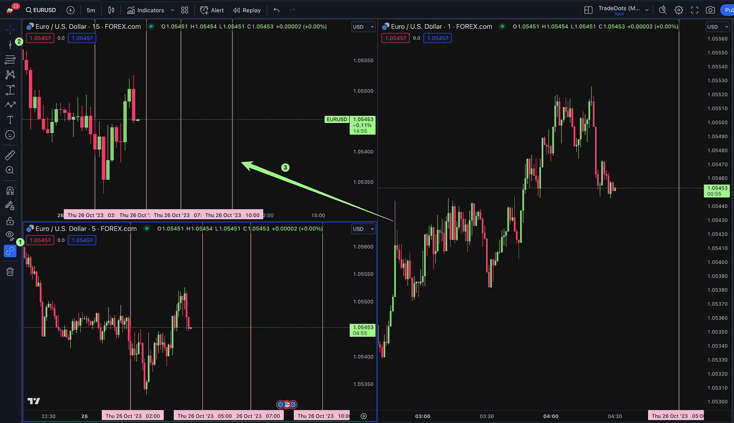734x423 pixels.
Task: Select the ruler measure tool
Action: [9, 154]
